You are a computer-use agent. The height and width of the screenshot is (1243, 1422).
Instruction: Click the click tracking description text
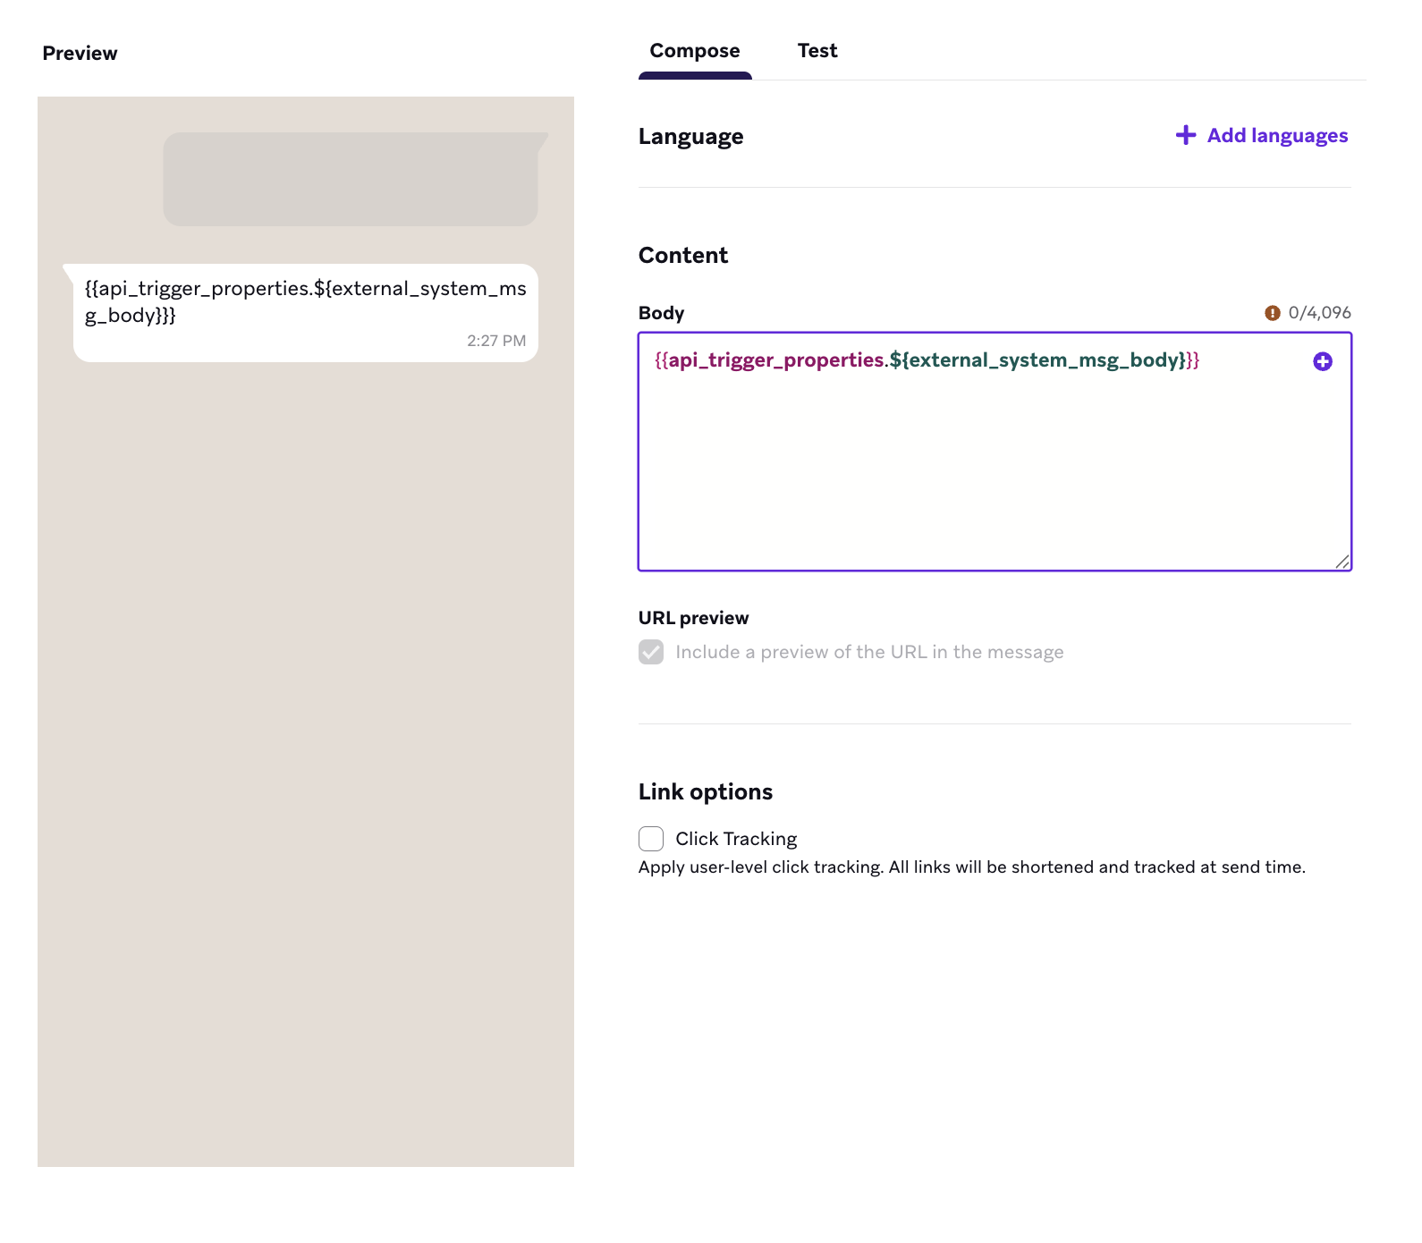coord(971,867)
